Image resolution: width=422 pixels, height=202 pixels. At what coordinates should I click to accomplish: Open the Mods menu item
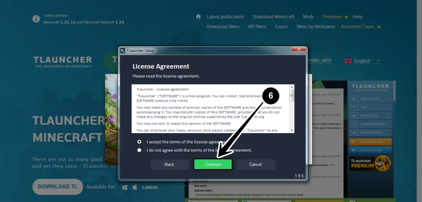pos(308,17)
